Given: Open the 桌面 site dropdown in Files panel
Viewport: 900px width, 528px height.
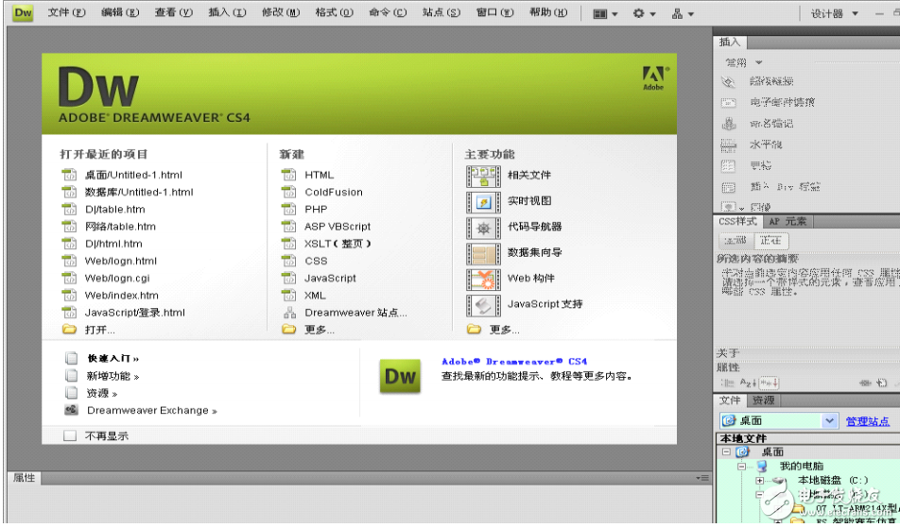Looking at the screenshot, I should coord(829,421).
